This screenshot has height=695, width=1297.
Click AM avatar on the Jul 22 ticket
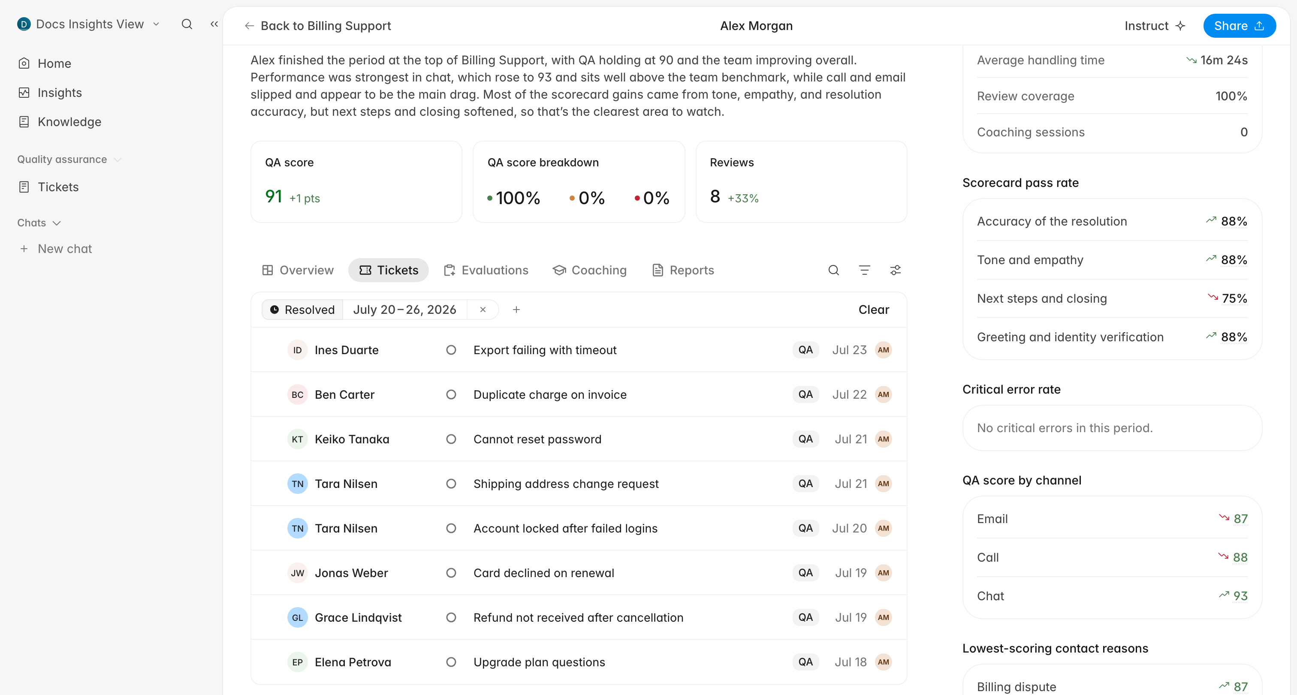click(883, 394)
